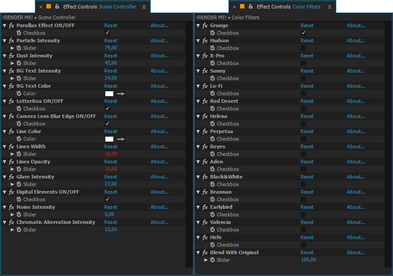
Task: Enable the Black&White filter checkbox
Action: click(x=303, y=184)
